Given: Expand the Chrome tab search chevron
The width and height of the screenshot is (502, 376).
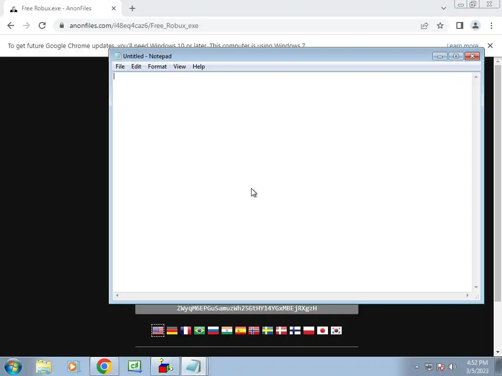Looking at the screenshot, I should click(x=443, y=8).
